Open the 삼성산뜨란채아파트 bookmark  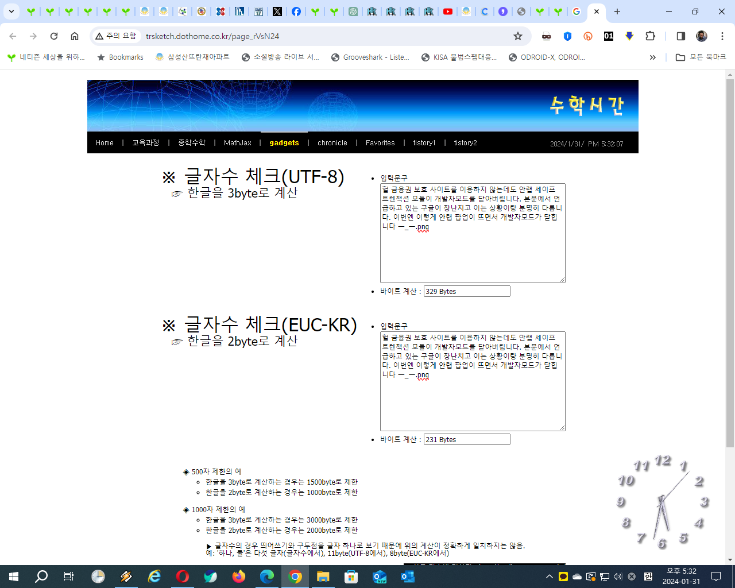point(192,57)
